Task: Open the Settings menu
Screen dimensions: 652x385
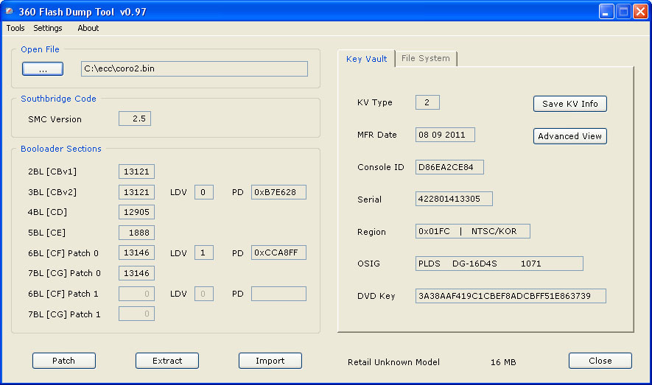Action: 48,28
